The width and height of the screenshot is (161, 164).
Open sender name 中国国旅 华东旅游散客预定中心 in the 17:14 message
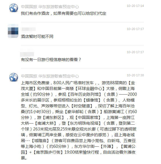click(50, 7)
